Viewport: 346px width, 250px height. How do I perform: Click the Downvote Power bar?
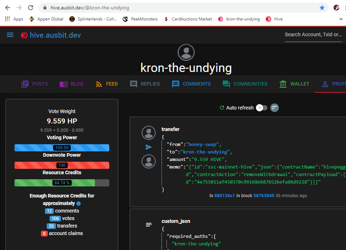(62, 165)
